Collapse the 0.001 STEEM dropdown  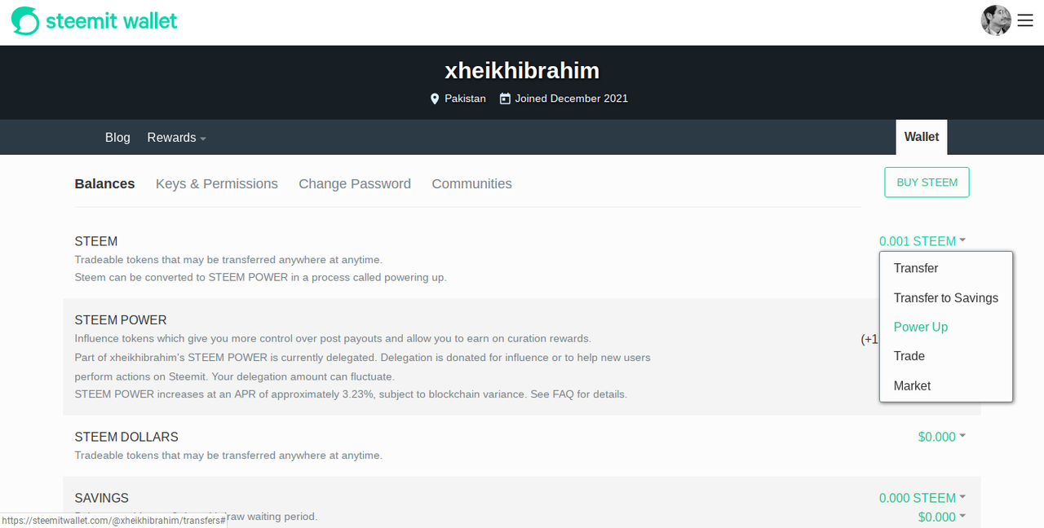922,241
